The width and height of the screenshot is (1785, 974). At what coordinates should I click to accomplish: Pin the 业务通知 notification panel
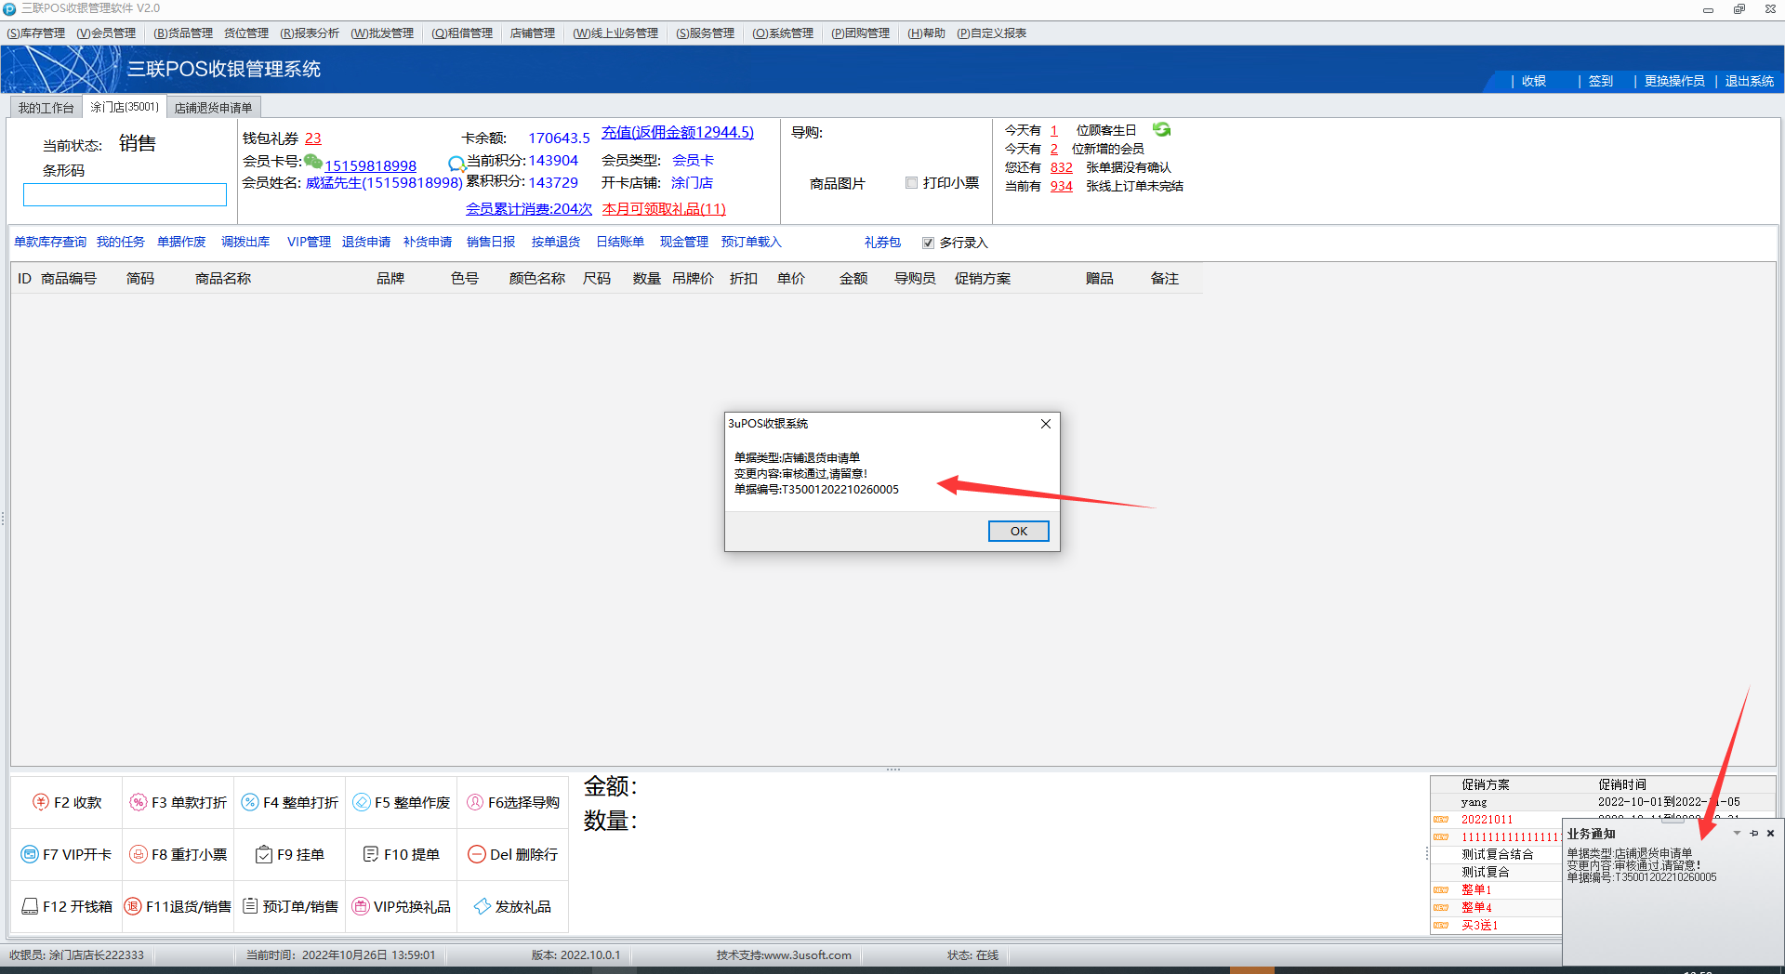1754,833
